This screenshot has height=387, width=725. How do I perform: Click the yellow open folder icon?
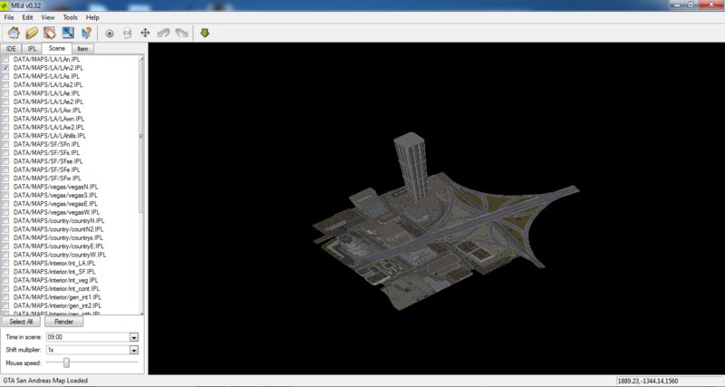pos(32,33)
